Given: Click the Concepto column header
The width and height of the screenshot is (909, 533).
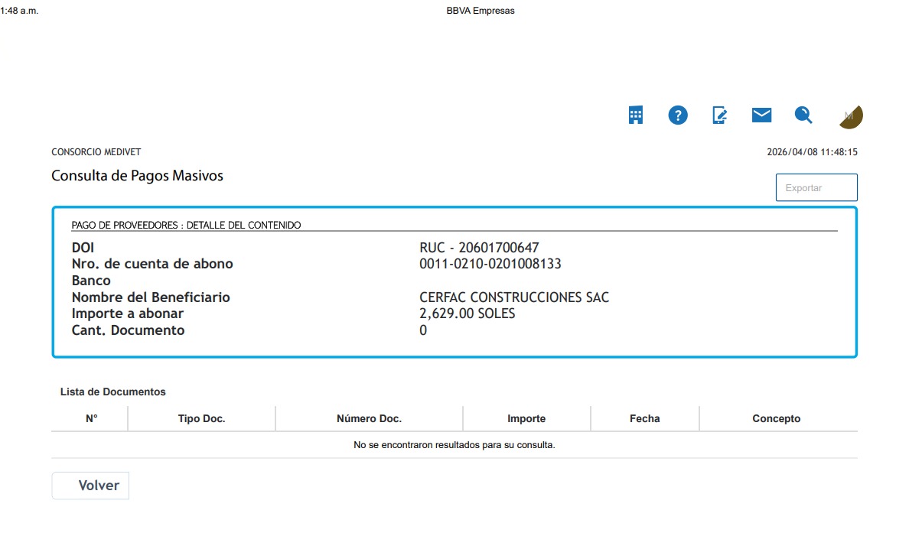Looking at the screenshot, I should tap(776, 418).
